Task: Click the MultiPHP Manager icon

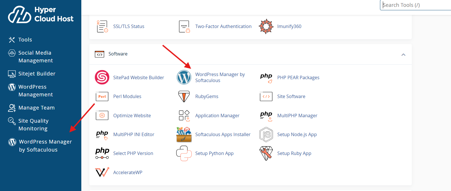Action: tap(266, 116)
